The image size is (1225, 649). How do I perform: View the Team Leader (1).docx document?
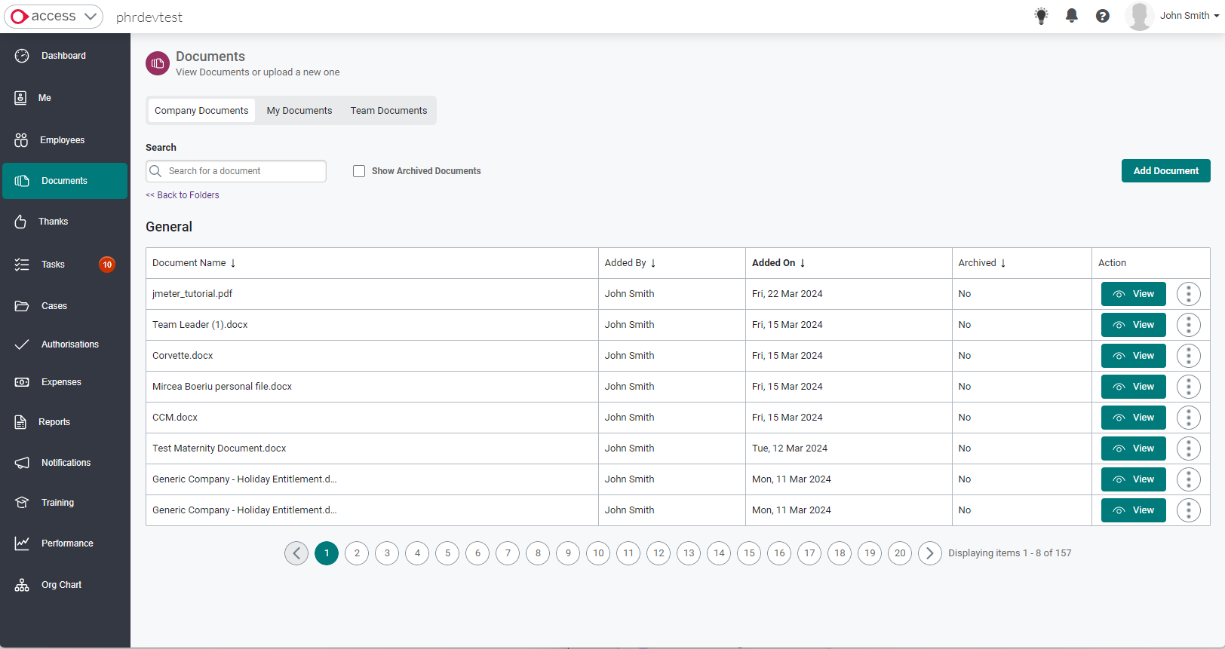point(1134,325)
